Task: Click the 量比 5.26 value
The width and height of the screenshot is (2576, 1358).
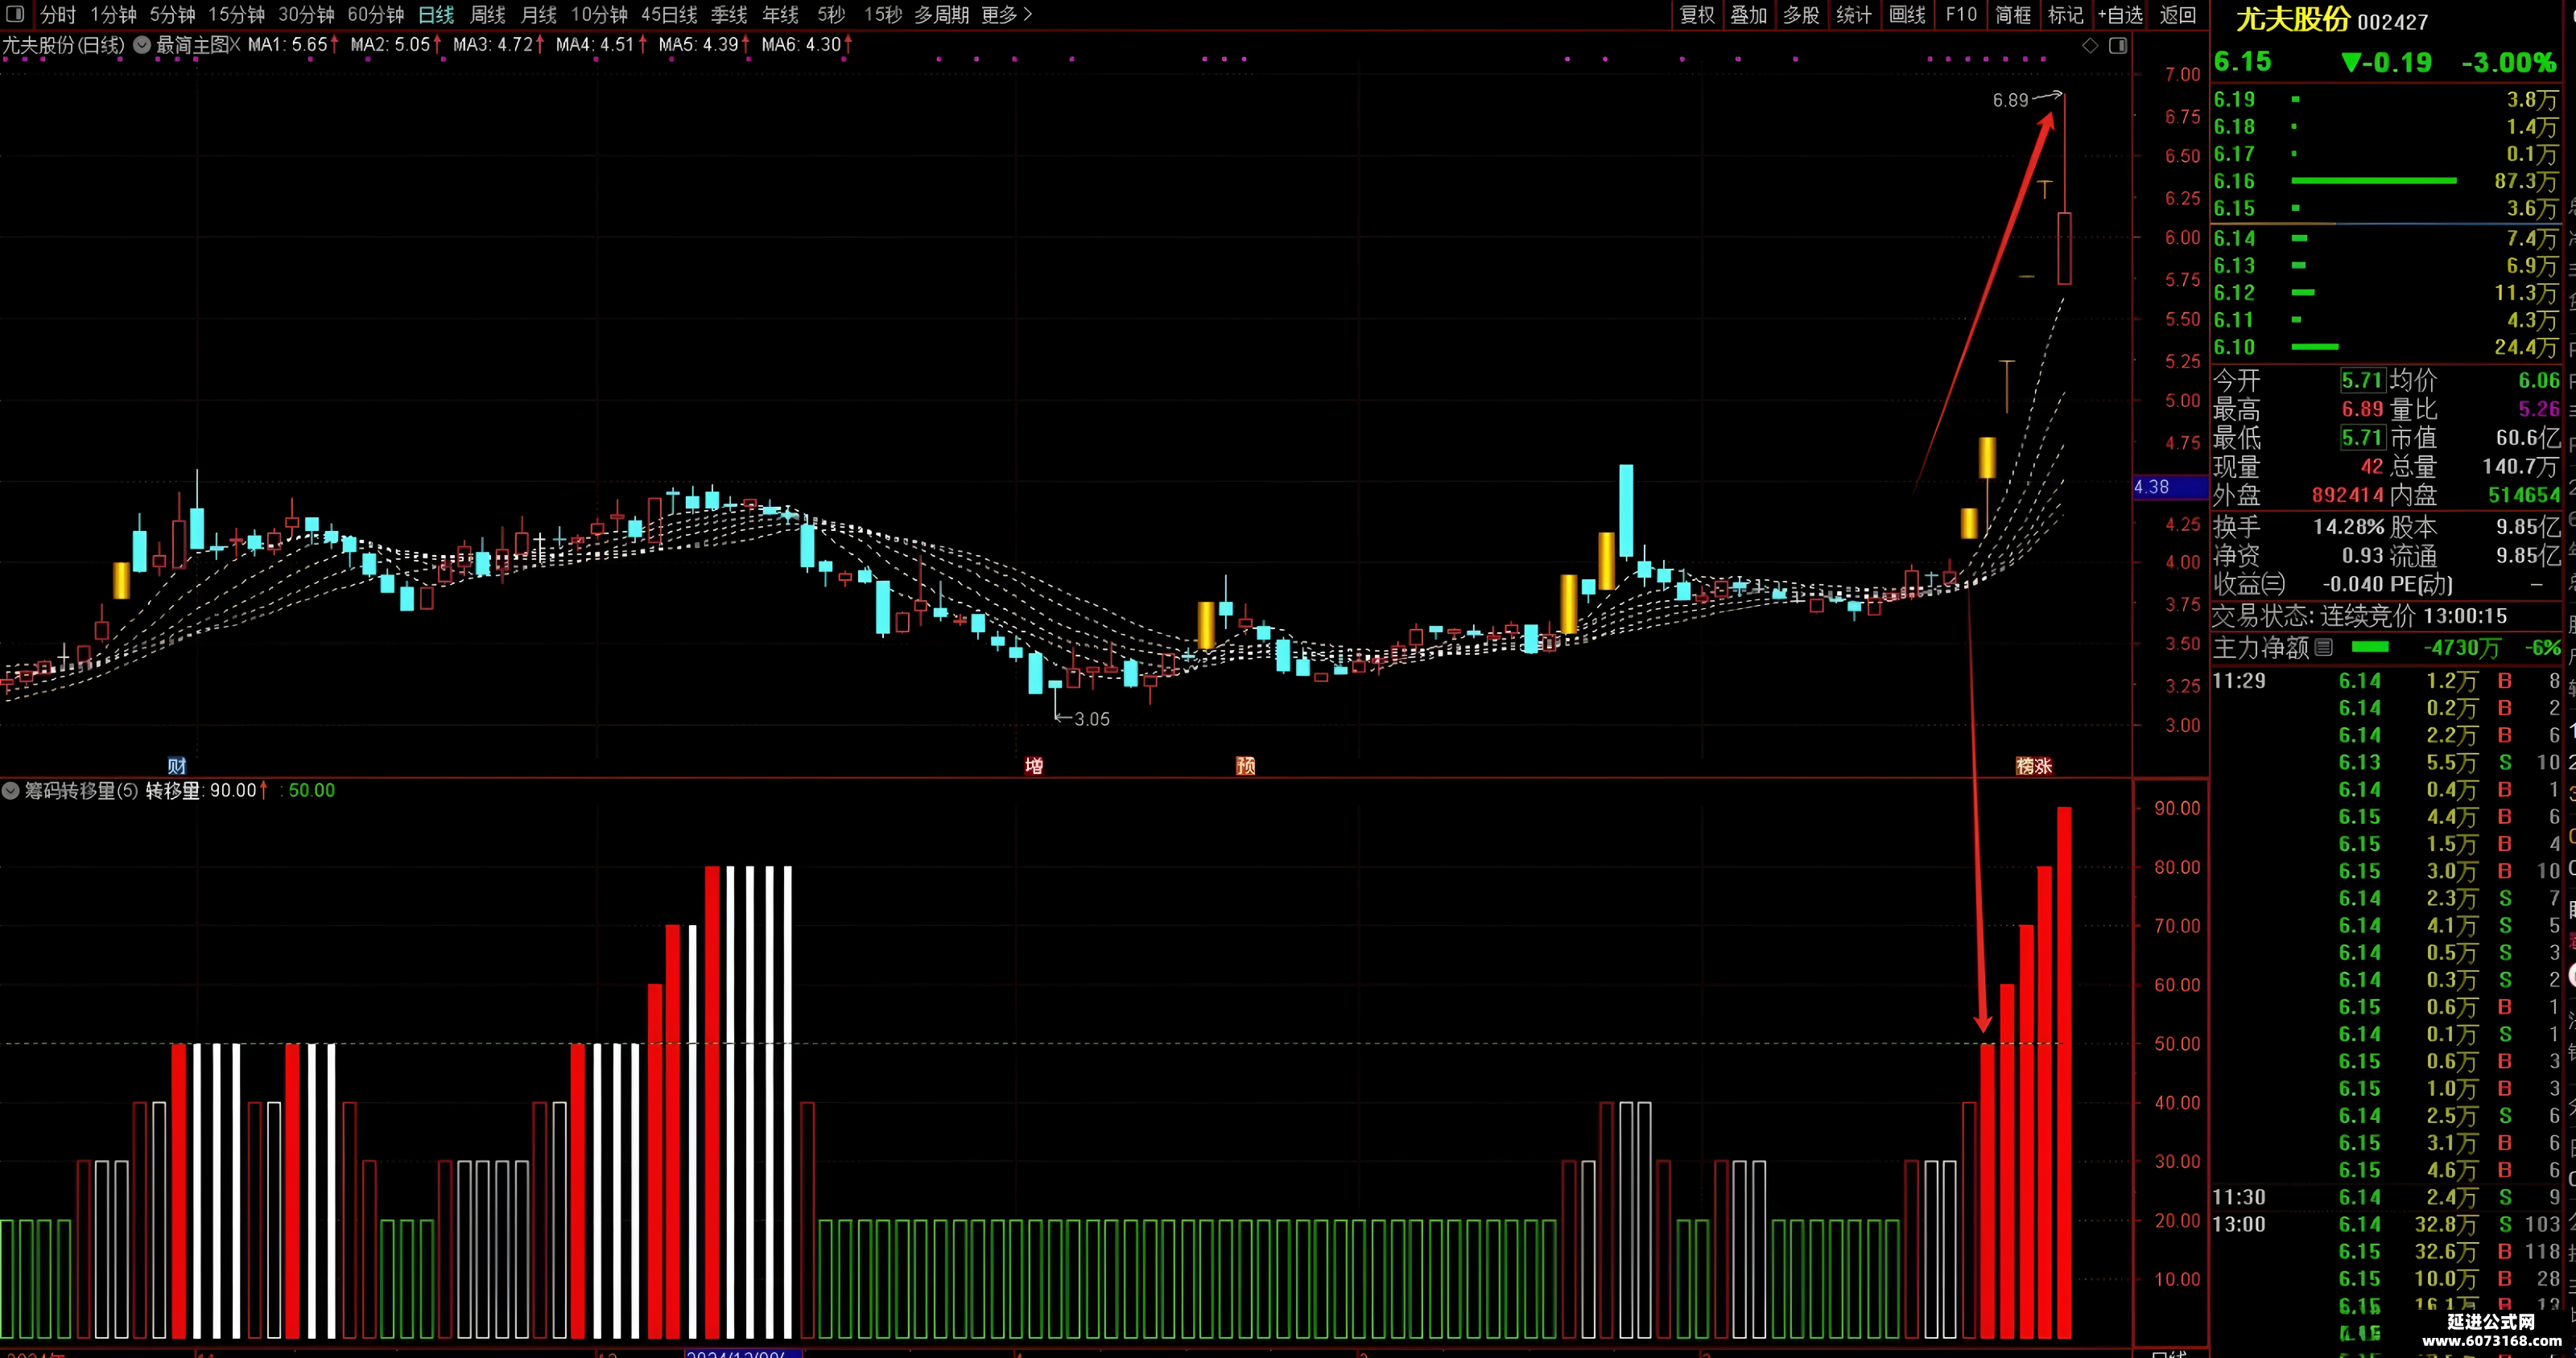Action: click(x=2539, y=409)
